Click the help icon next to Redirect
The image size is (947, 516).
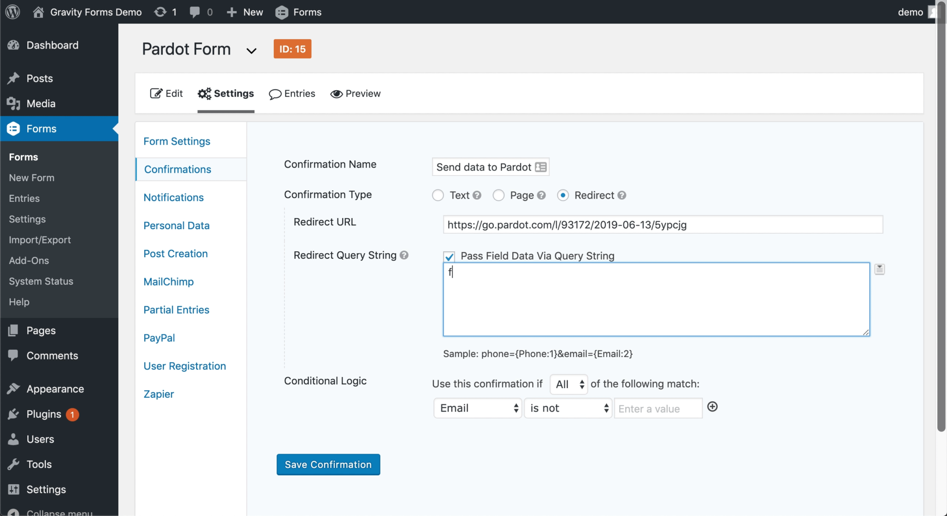pos(622,195)
